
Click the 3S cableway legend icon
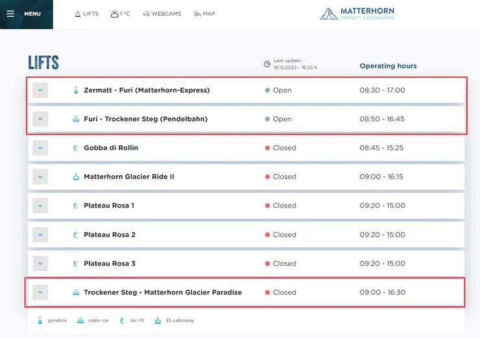[158, 320]
